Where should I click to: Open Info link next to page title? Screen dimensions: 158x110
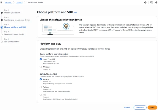[75, 13]
